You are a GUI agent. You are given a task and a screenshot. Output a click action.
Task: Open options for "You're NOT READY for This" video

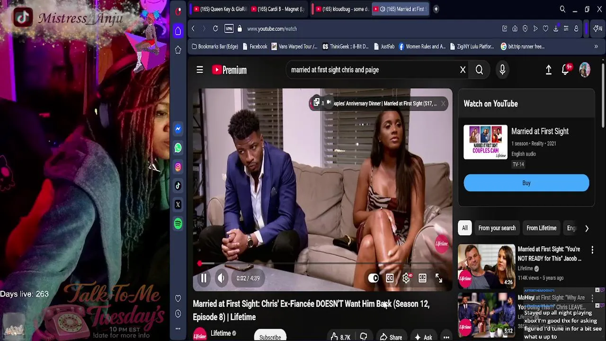click(592, 249)
